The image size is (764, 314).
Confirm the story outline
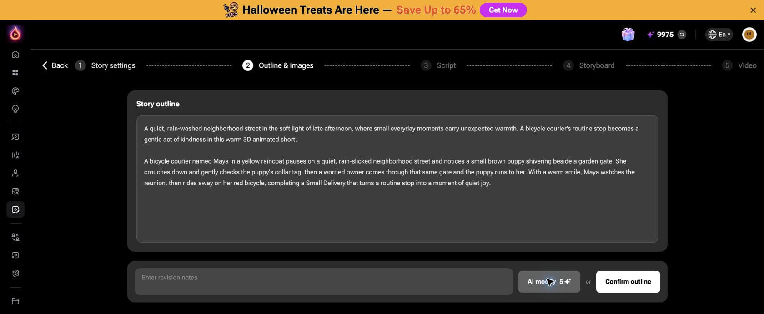tap(628, 282)
